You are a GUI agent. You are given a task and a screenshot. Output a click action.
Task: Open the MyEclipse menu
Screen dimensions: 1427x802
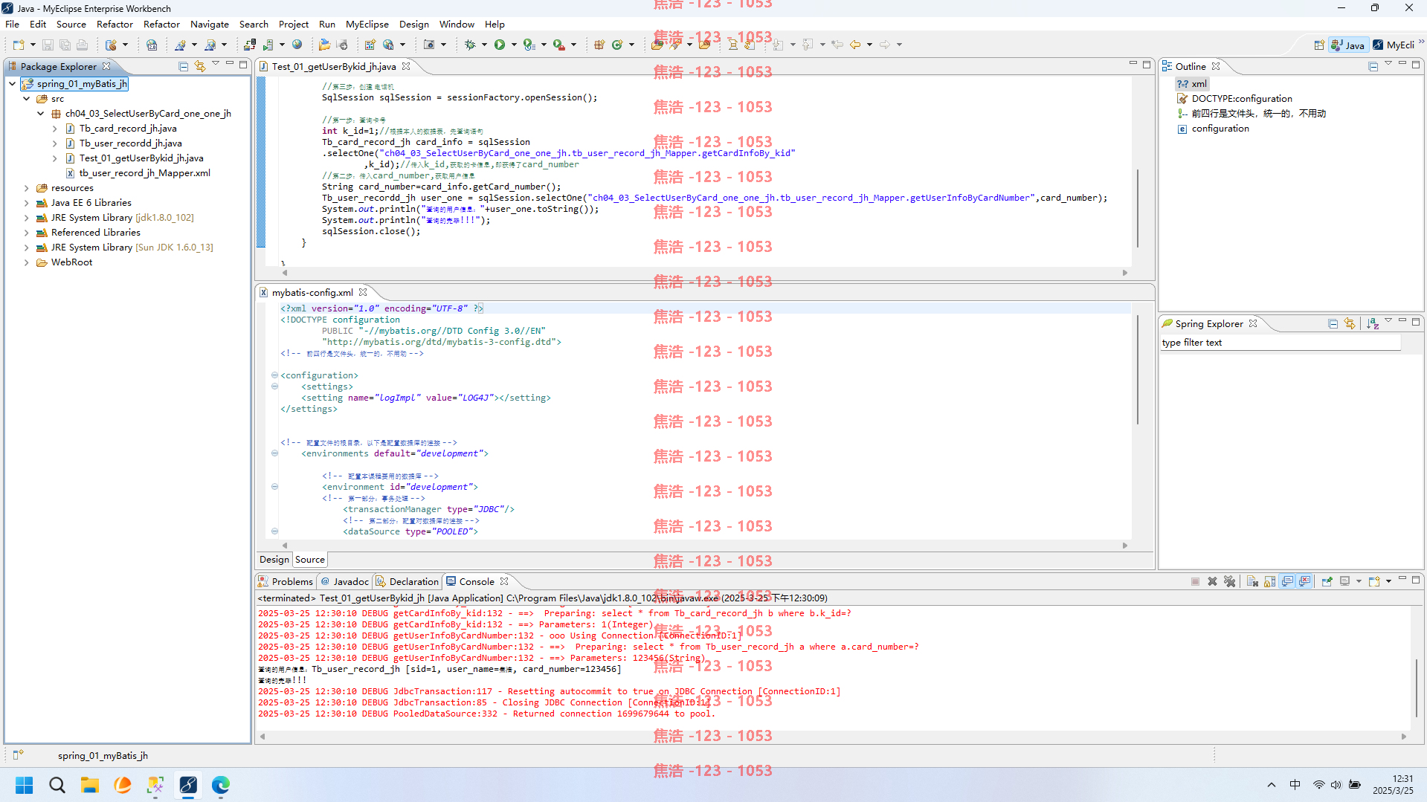pos(367,25)
